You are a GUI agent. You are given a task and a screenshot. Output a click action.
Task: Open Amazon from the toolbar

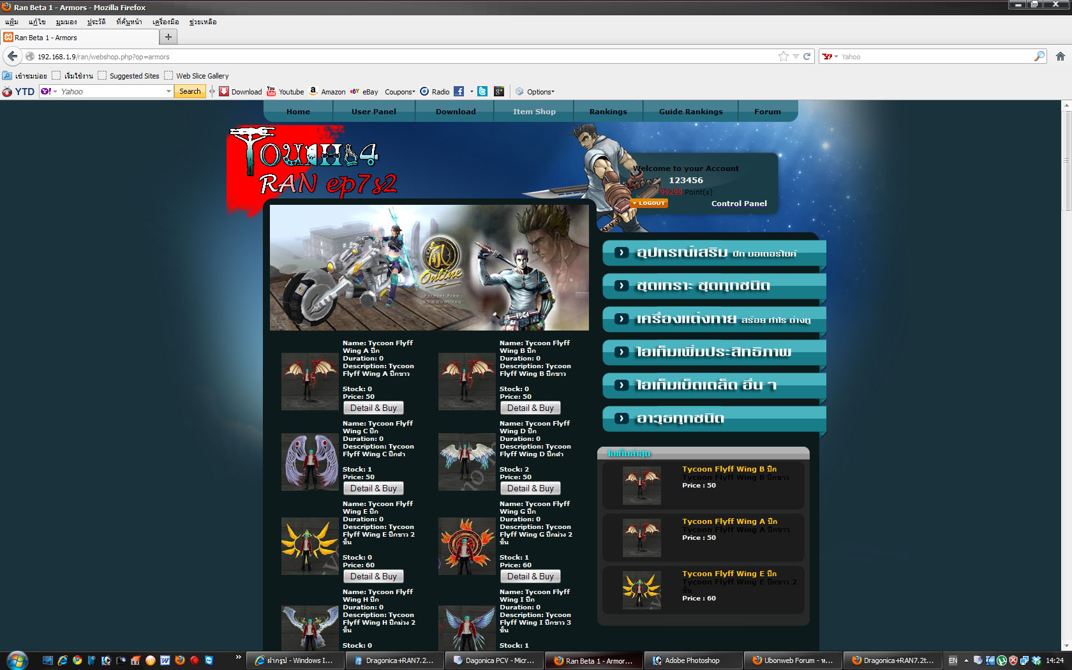327,92
